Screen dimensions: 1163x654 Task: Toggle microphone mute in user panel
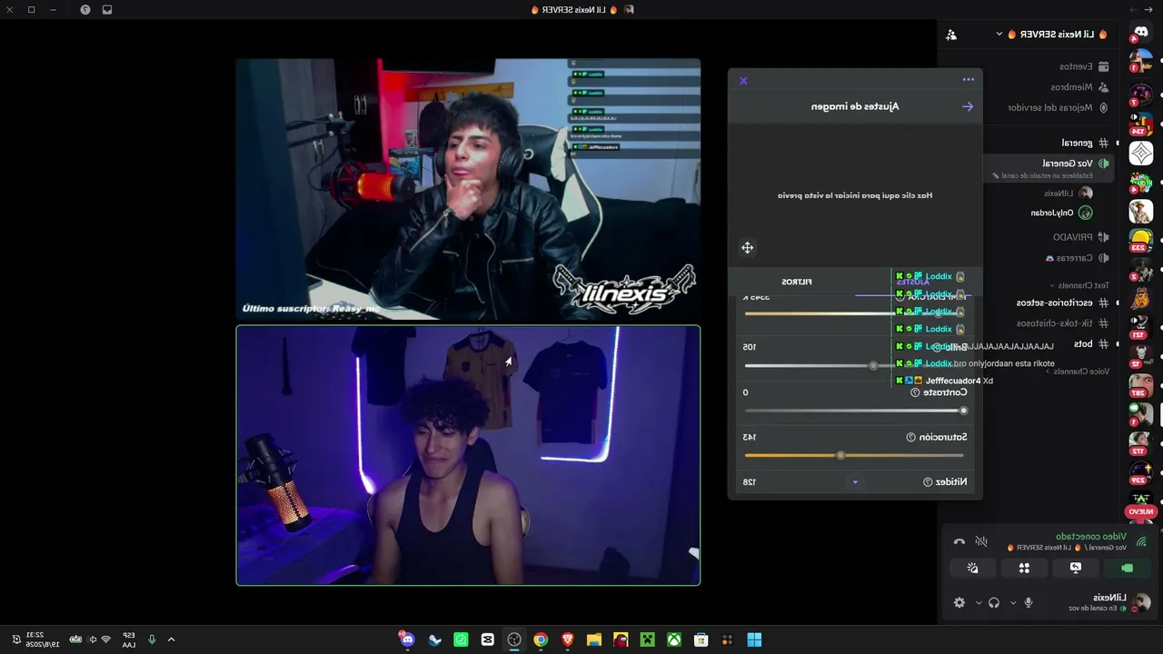point(1029,602)
